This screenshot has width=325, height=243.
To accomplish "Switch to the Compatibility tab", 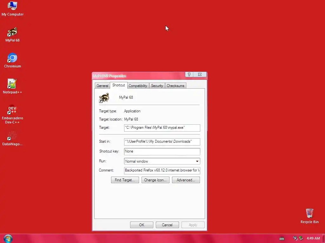I will tap(138, 86).
